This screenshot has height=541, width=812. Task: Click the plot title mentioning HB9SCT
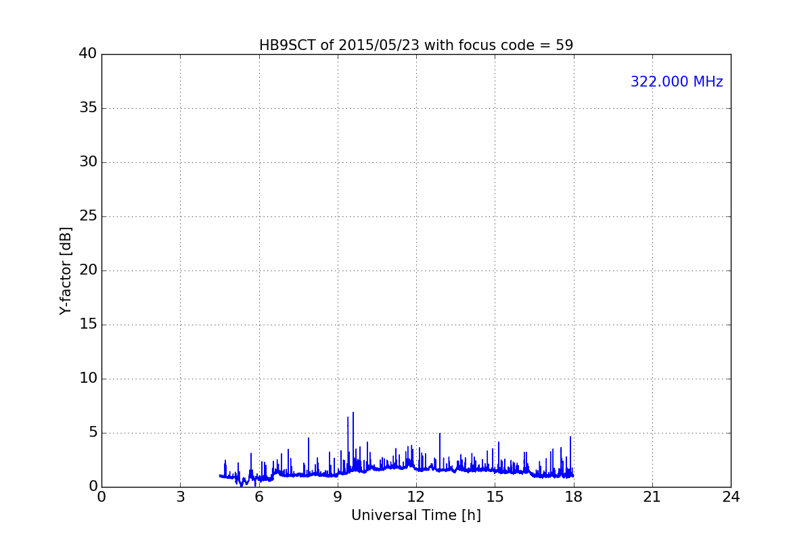tap(416, 45)
